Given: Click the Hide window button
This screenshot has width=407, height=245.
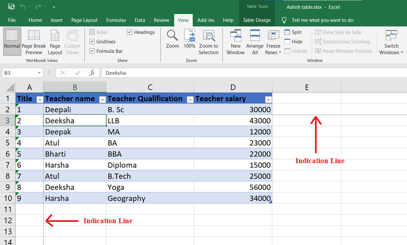Looking at the screenshot, I should tap(293, 42).
